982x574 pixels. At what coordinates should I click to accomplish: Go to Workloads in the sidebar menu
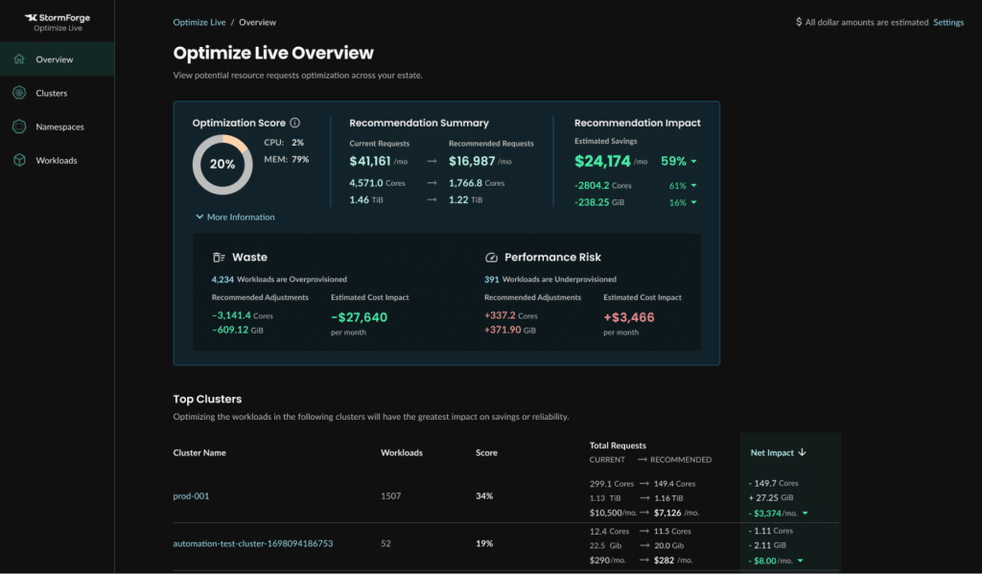57,160
